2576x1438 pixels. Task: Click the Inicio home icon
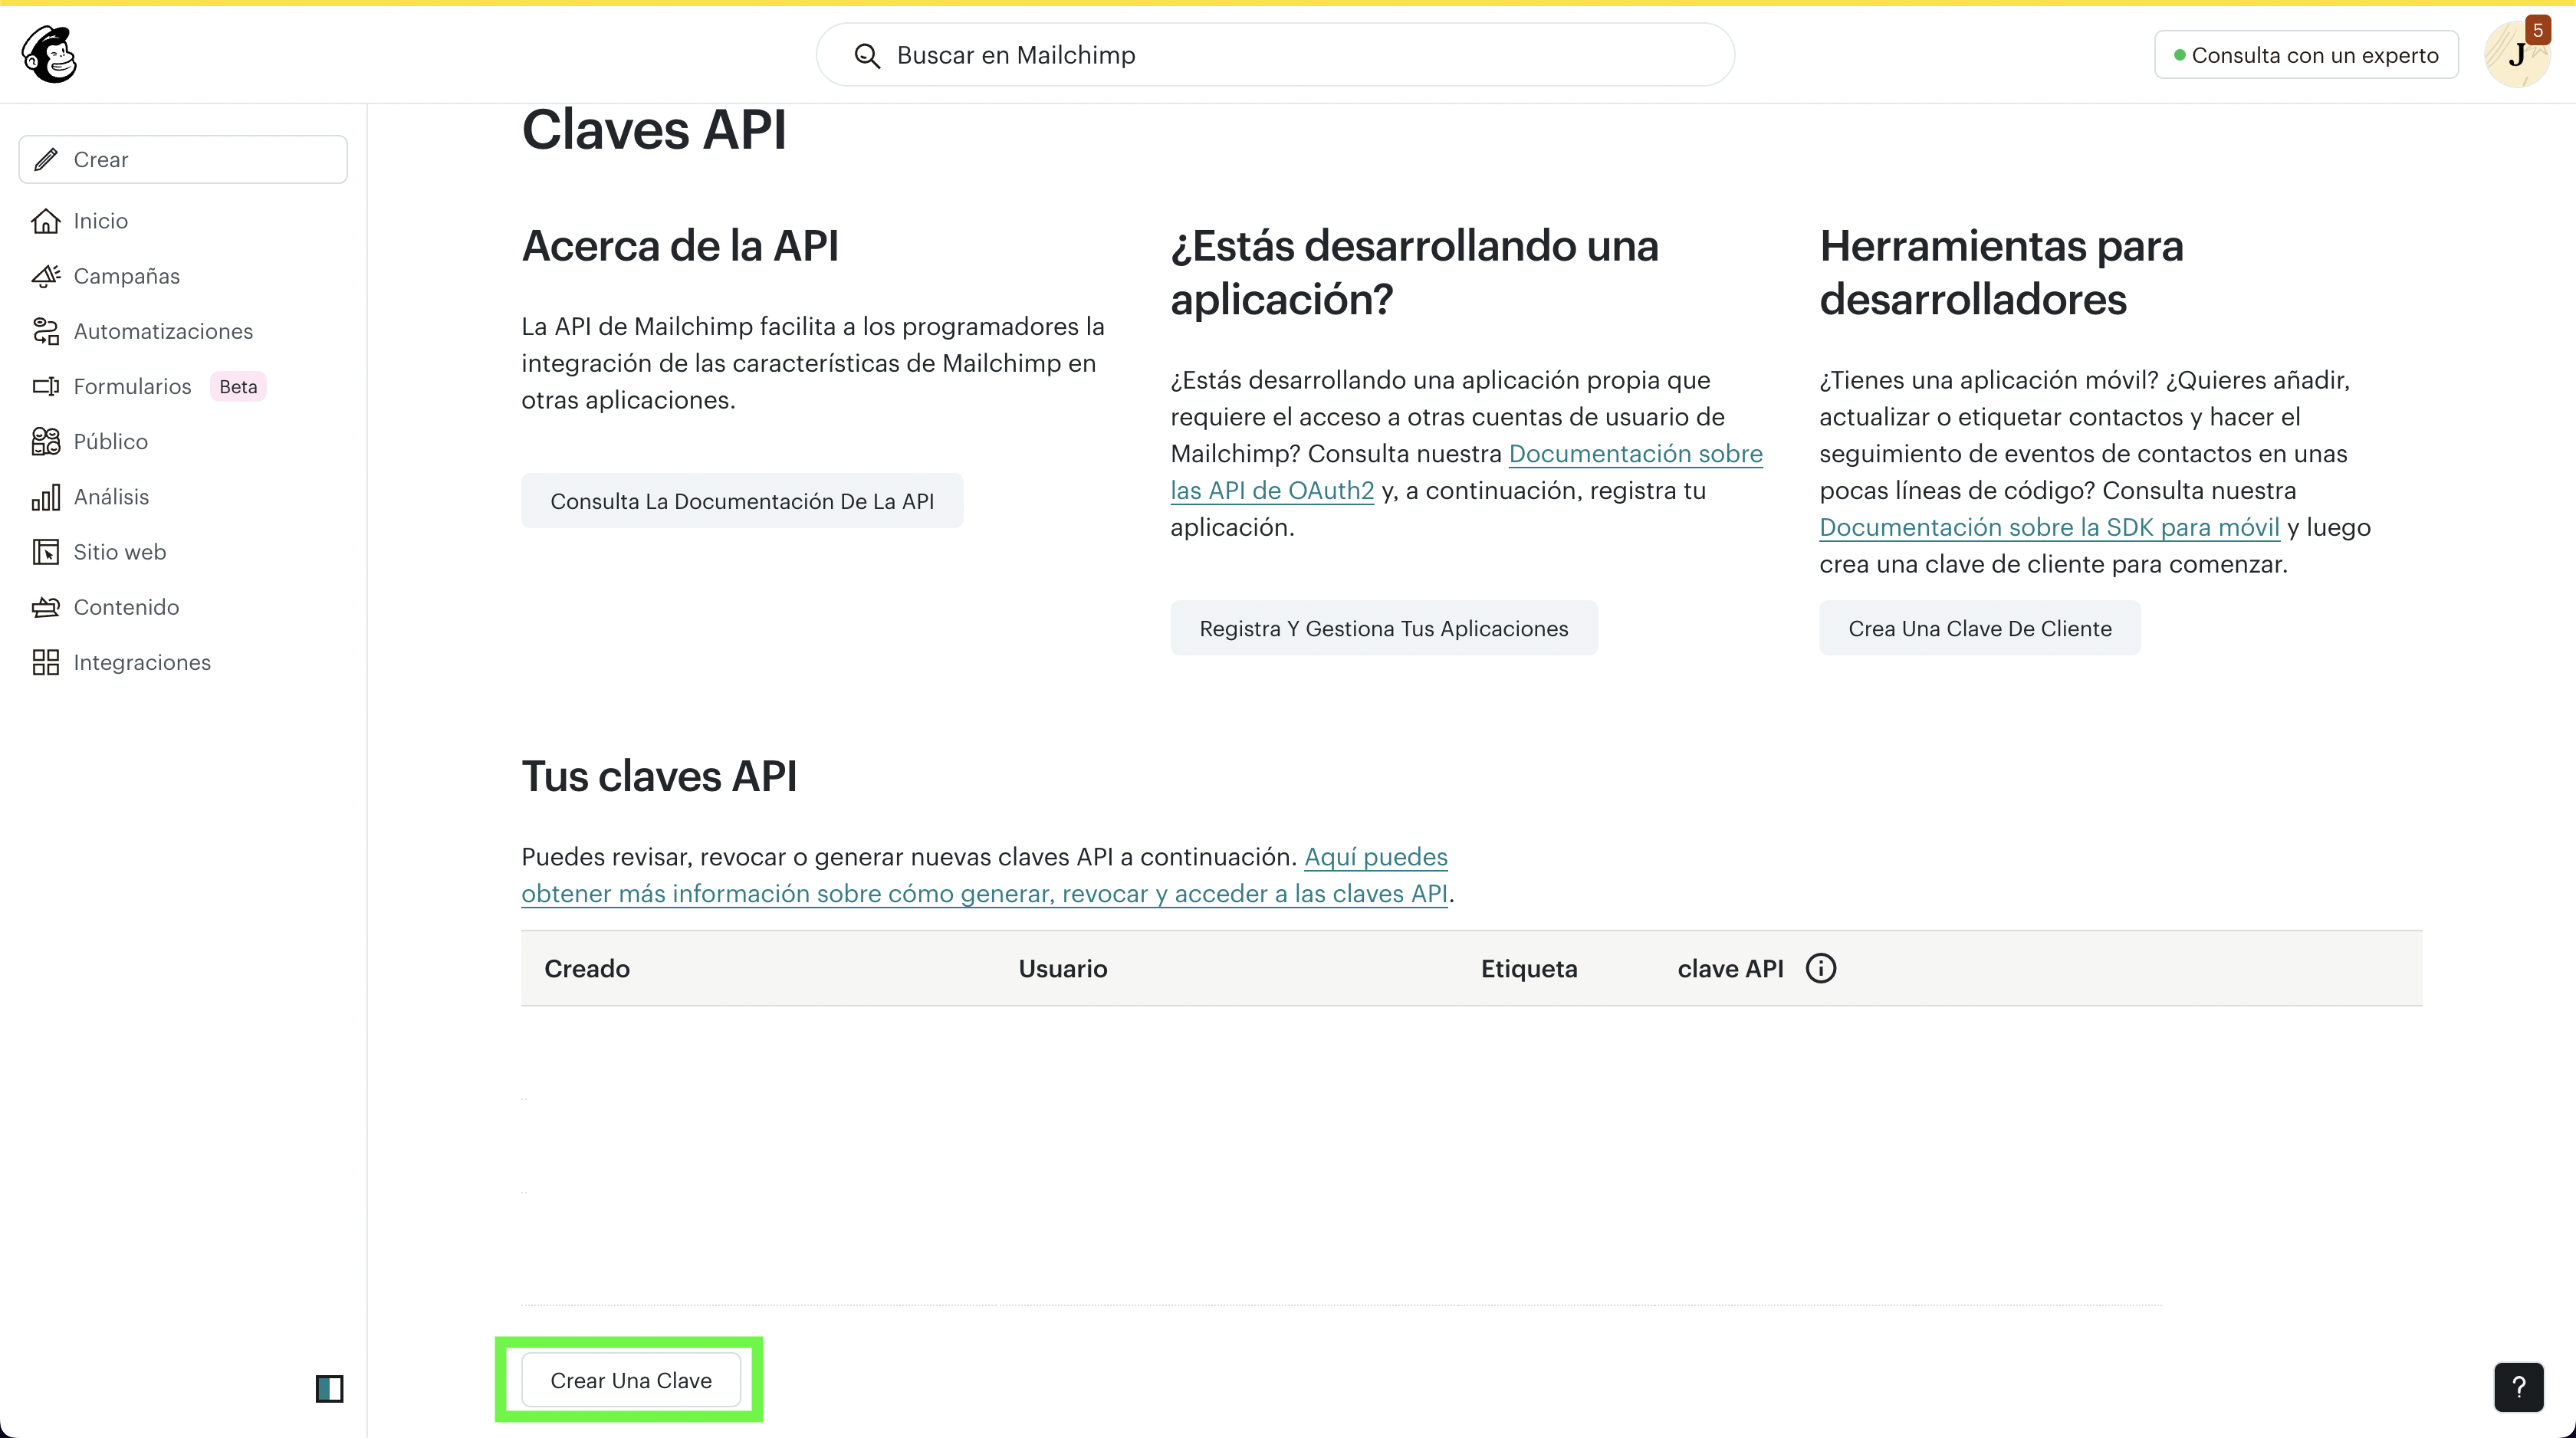click(x=46, y=221)
